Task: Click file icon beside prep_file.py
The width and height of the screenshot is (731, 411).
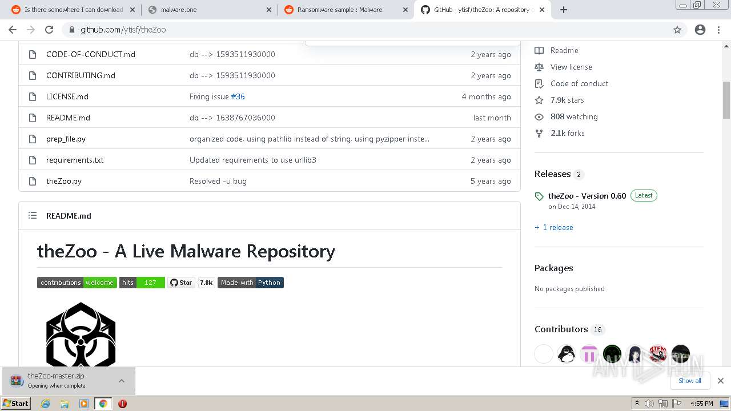Action: (33, 139)
